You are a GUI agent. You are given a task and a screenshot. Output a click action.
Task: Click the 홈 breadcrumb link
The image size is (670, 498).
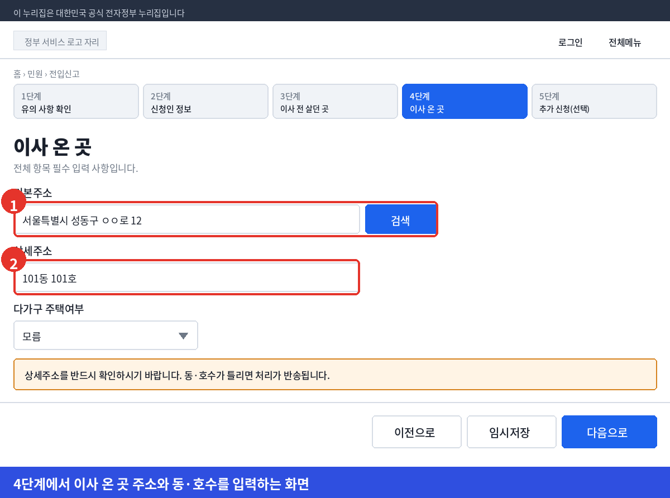tap(17, 74)
